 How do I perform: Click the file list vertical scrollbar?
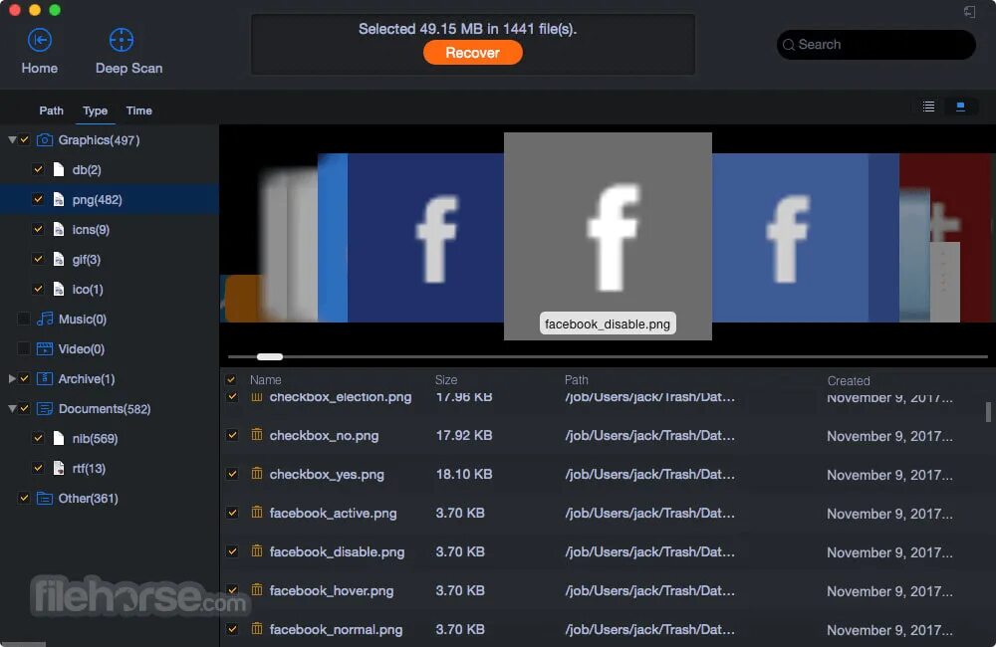click(x=988, y=411)
